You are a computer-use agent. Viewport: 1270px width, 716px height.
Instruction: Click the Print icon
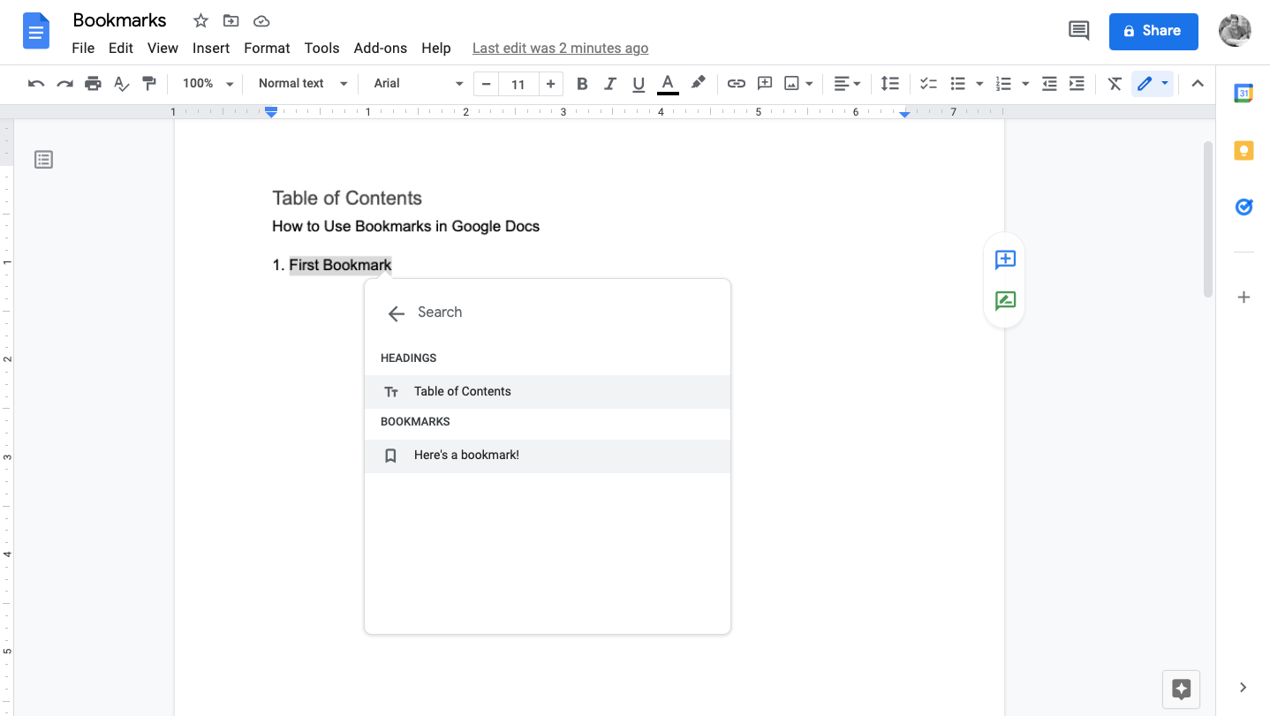(94, 83)
